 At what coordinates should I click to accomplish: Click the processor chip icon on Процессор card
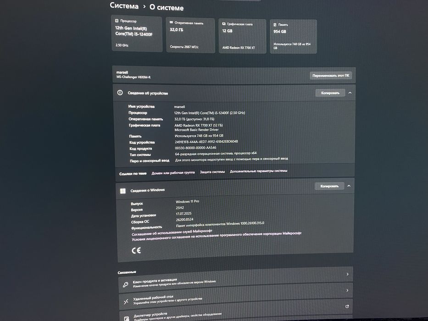pyautogui.click(x=117, y=21)
